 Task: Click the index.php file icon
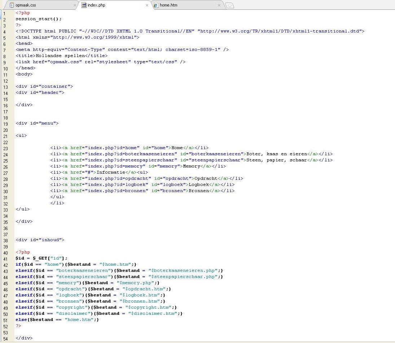coord(84,5)
